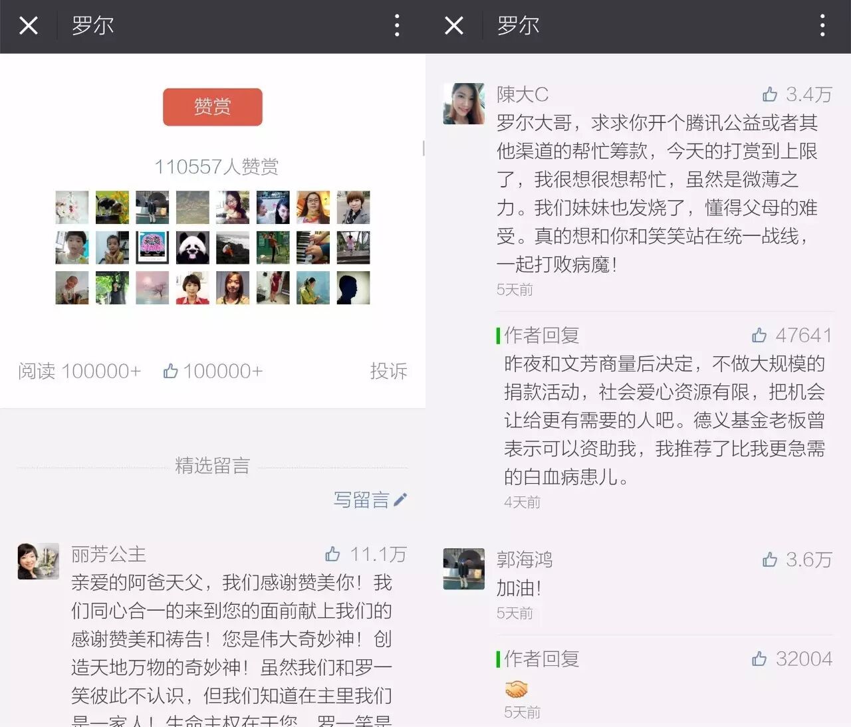Image resolution: width=851 pixels, height=727 pixels.
Task: Open 丽芳公主's profile avatar
Action: (x=38, y=561)
